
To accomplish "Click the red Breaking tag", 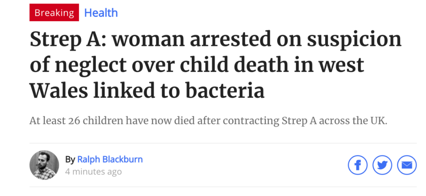I will coord(54,13).
